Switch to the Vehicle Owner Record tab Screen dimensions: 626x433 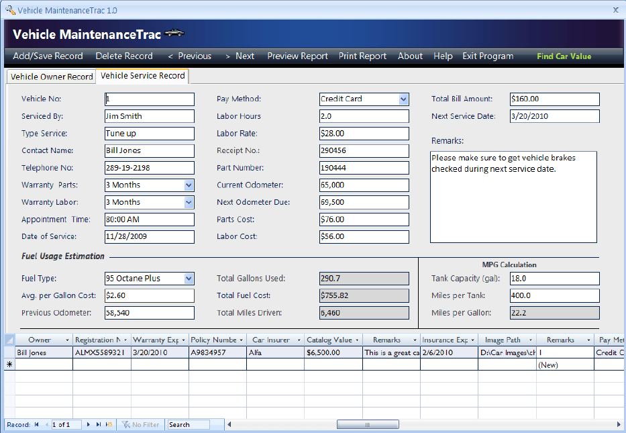50,77
